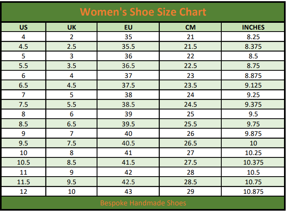Select US size 10.5 cell
Viewport: 286px width, 211px height.
(24, 162)
